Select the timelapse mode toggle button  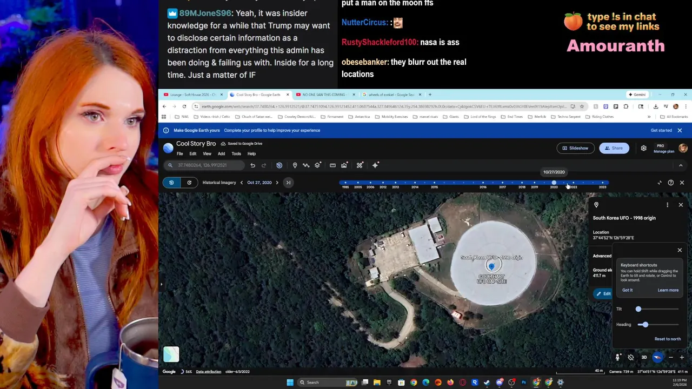click(x=189, y=183)
